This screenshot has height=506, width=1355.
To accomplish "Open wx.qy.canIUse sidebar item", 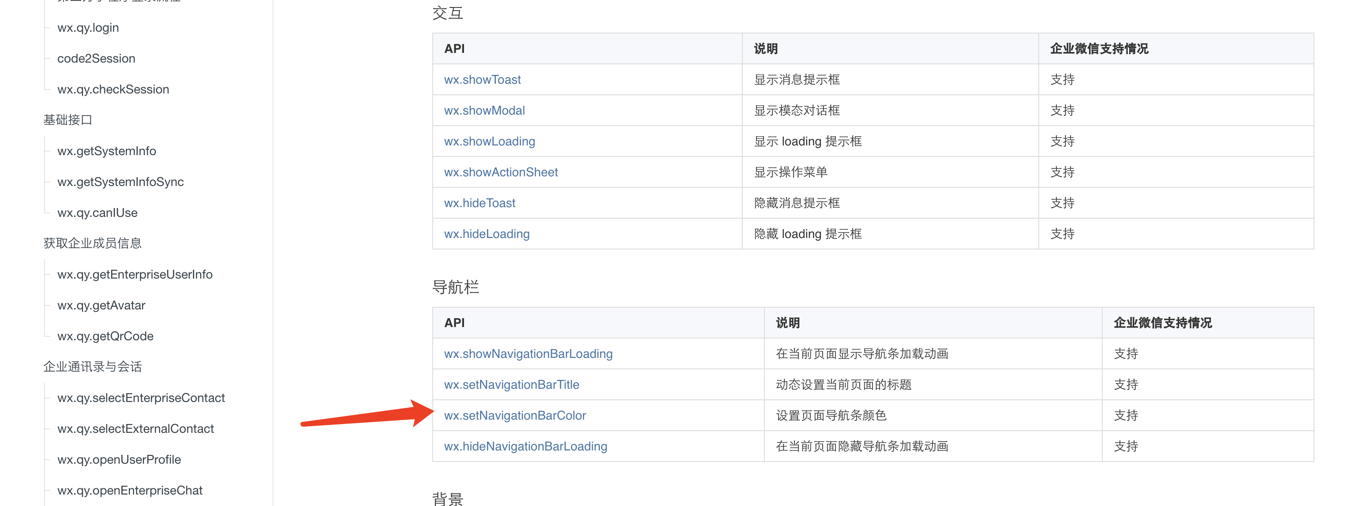I will point(97,213).
